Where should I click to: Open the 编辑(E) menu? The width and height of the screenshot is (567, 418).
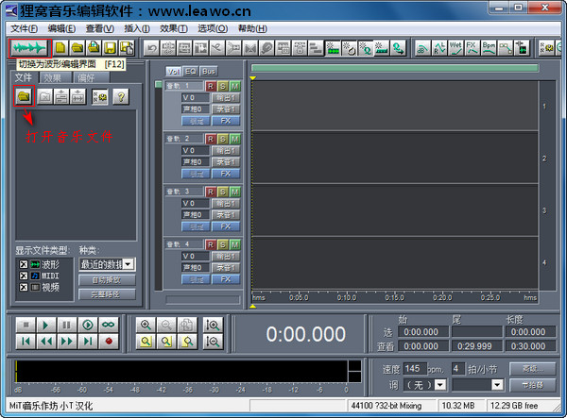[61, 28]
